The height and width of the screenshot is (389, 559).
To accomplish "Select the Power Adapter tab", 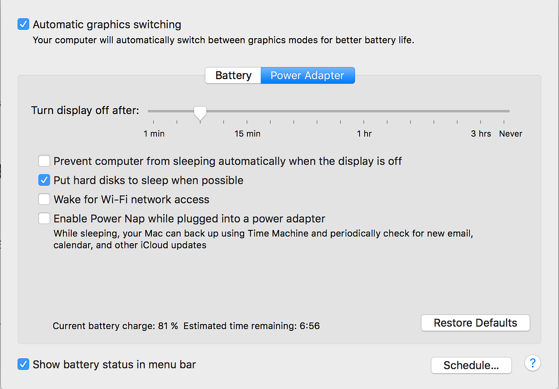I will tap(307, 75).
